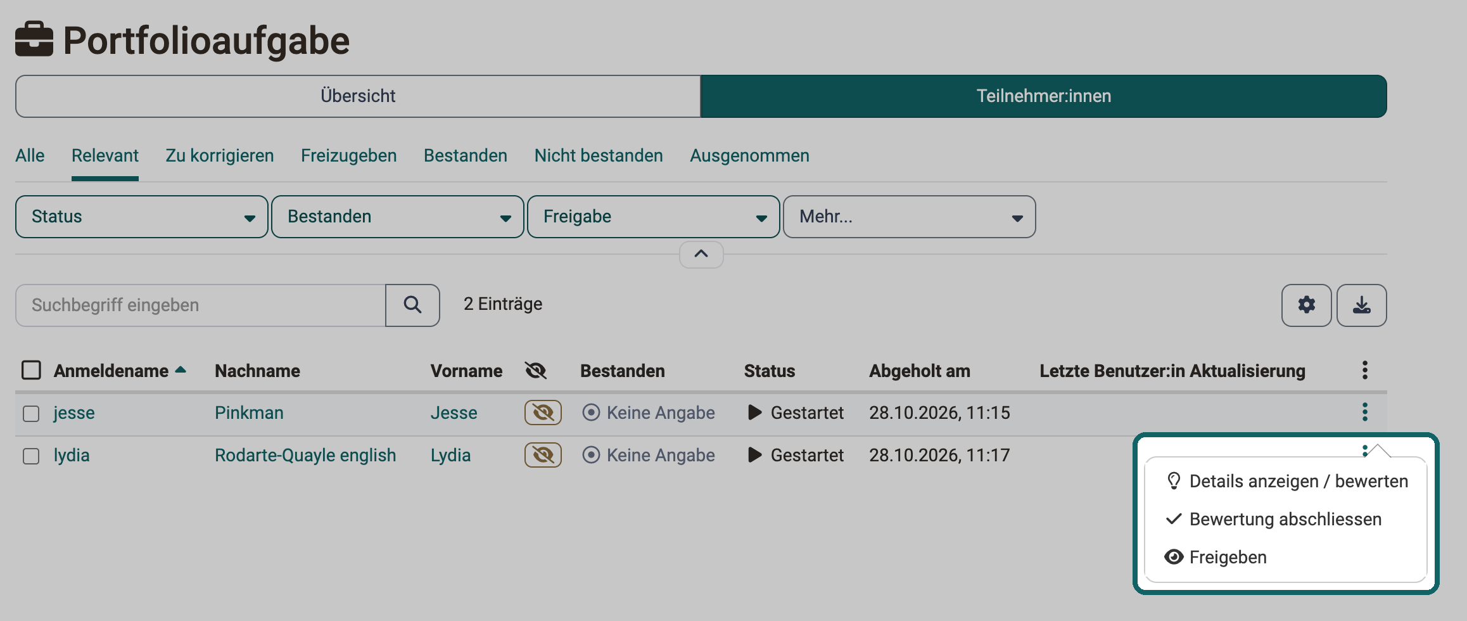Open column header three-dot menu
This screenshot has width=1467, height=621.
[1365, 370]
